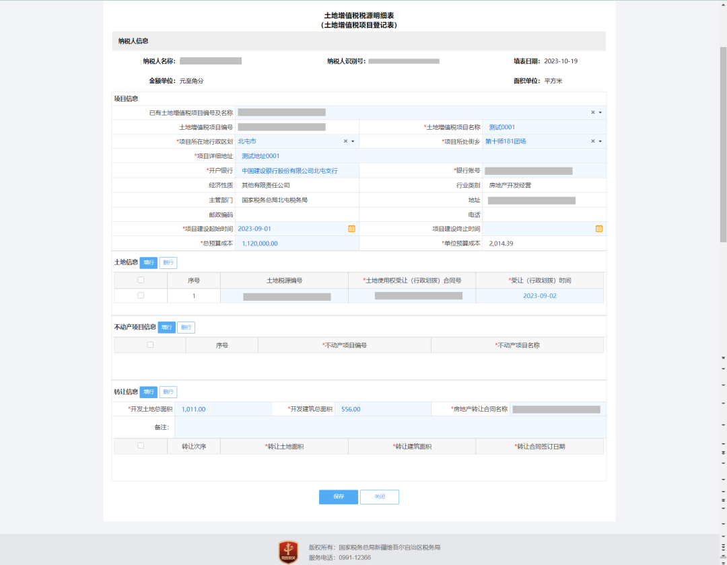Edit 开发建筑总面积 value 556.00
The width and height of the screenshot is (727, 565).
[383, 410]
